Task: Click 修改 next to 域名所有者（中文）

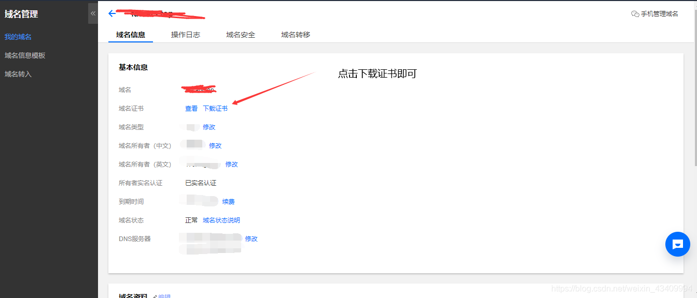Action: pyautogui.click(x=215, y=146)
